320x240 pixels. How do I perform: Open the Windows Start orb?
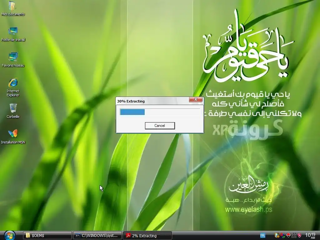[10, 236]
